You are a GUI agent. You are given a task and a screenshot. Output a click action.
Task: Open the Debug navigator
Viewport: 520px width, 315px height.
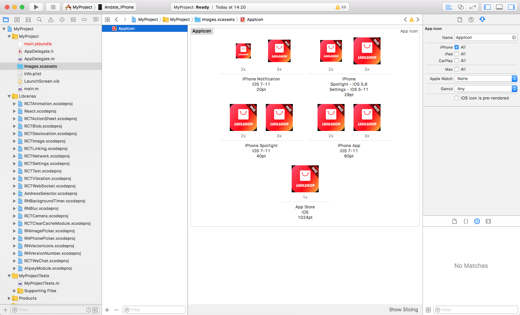(73, 19)
